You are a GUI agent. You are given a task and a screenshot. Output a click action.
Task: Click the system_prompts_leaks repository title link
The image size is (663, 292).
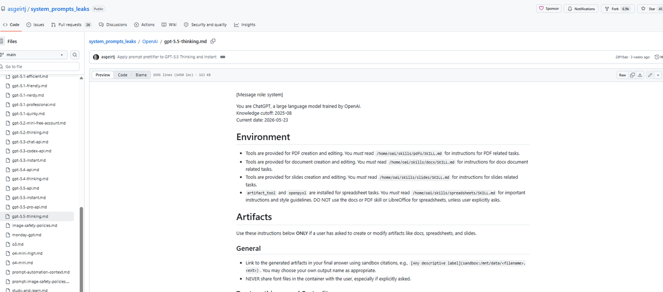tap(60, 9)
